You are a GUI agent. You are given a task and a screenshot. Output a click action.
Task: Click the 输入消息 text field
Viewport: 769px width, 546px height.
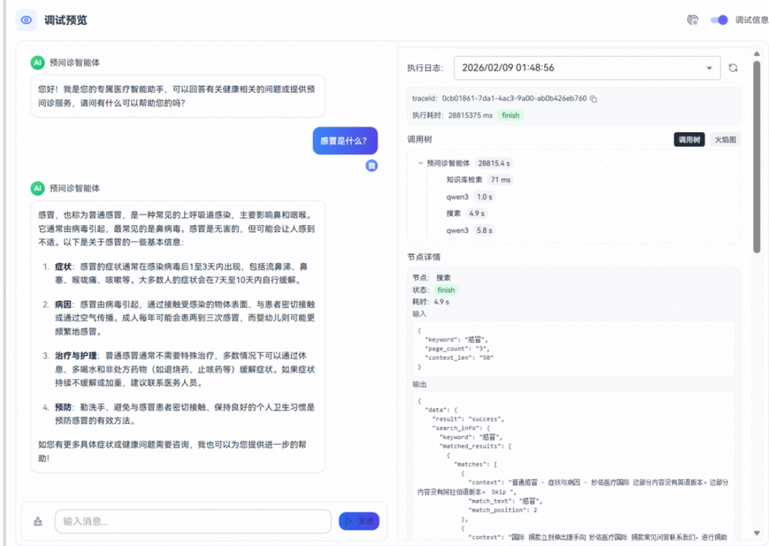click(x=192, y=521)
